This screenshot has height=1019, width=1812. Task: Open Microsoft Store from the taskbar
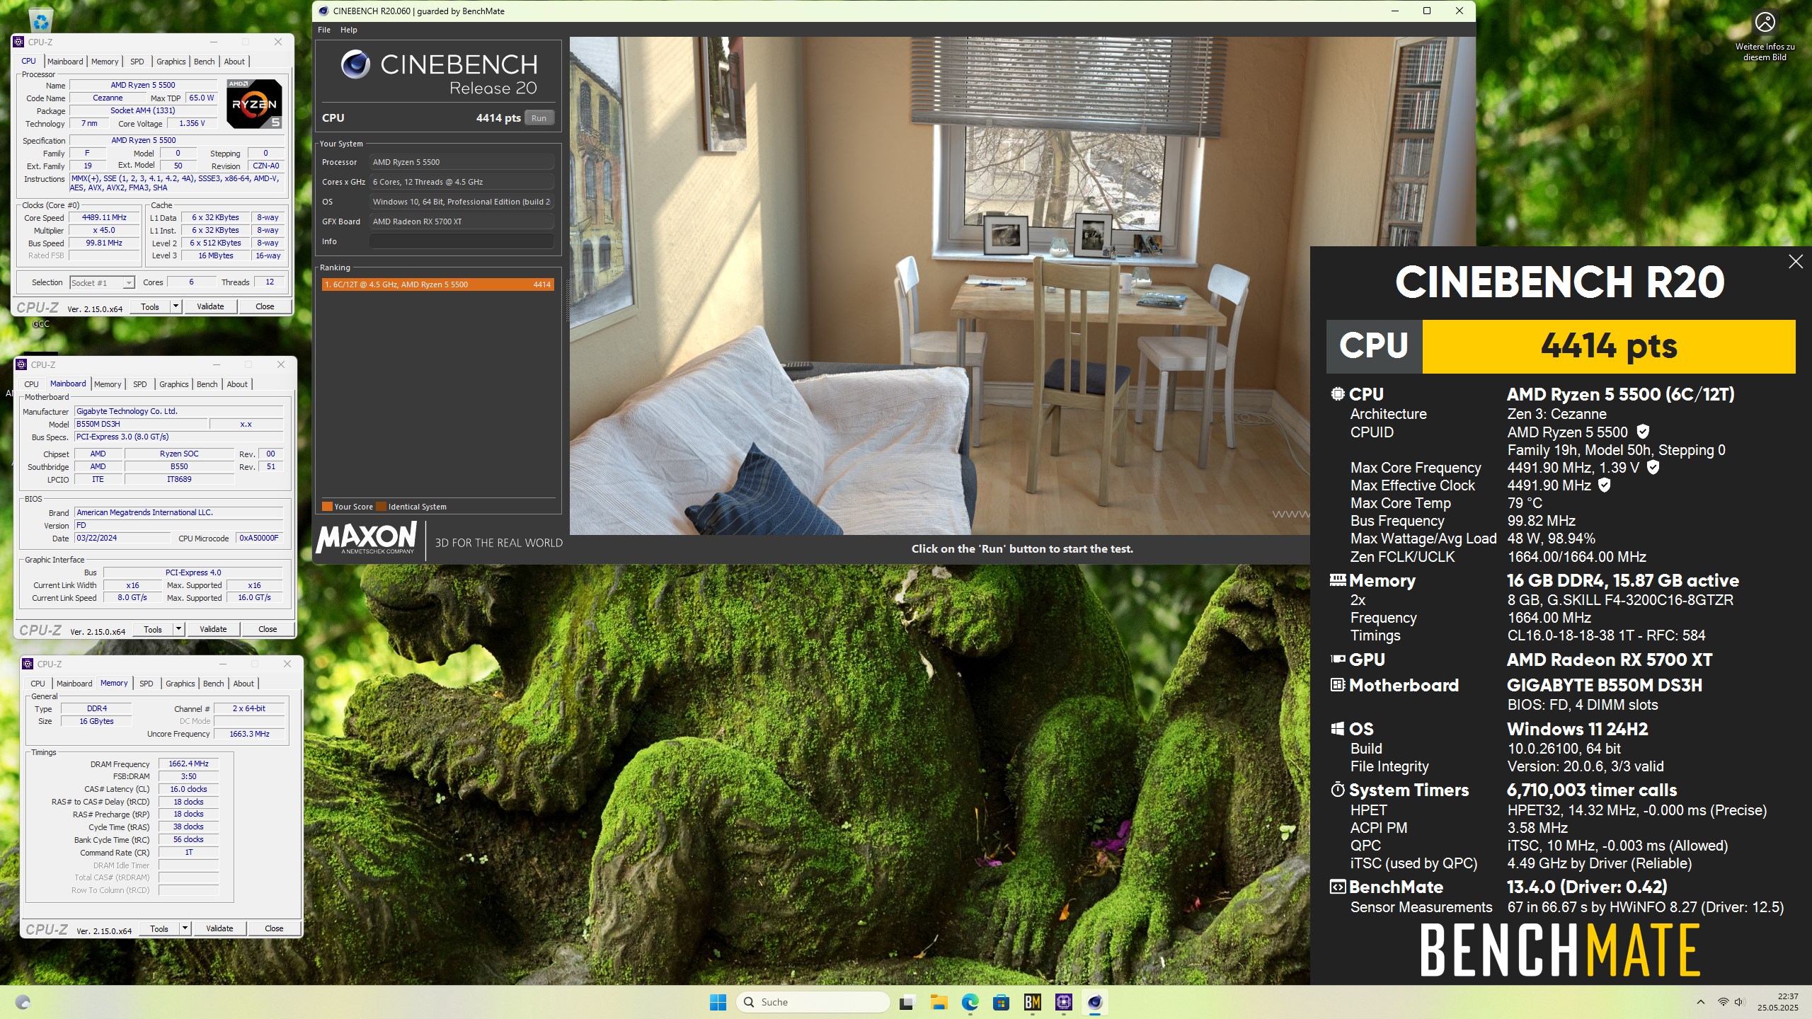tap(1001, 1002)
